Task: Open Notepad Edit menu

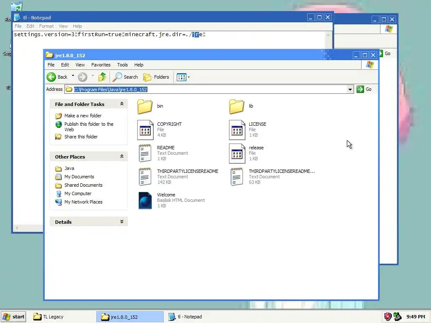Action: pos(30,26)
